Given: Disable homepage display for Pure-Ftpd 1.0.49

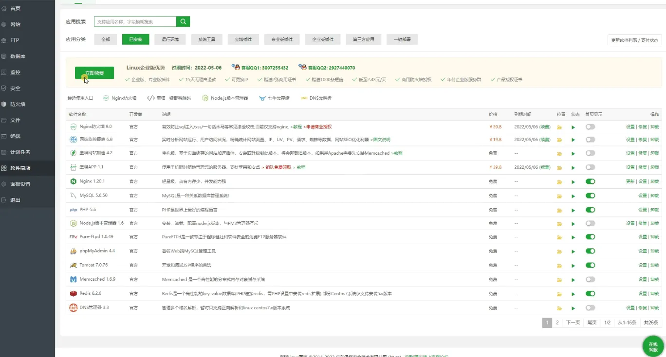Looking at the screenshot, I should click(591, 237).
